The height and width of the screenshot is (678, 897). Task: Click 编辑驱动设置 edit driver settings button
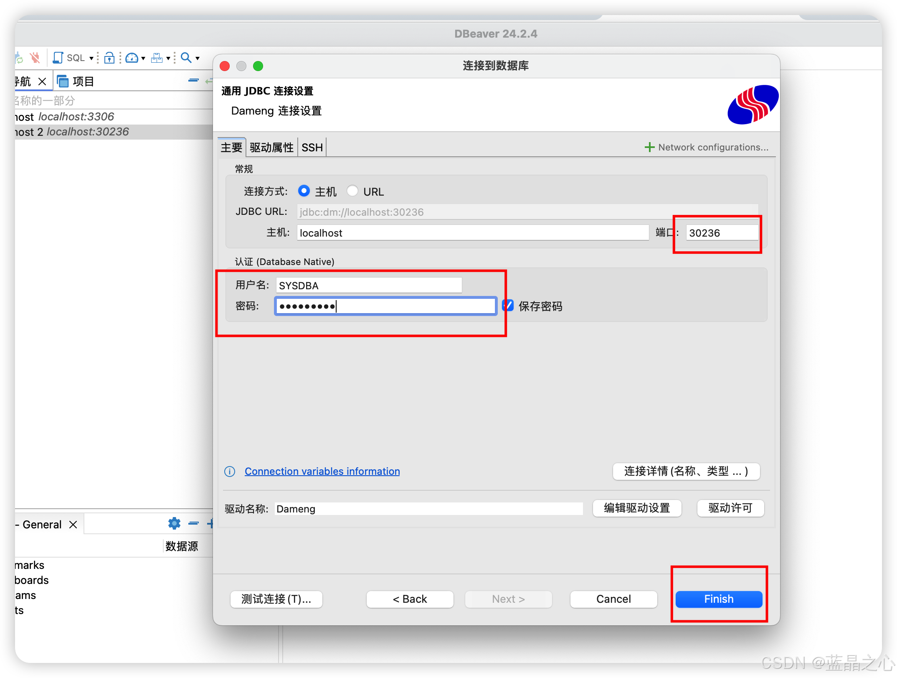[x=637, y=508]
